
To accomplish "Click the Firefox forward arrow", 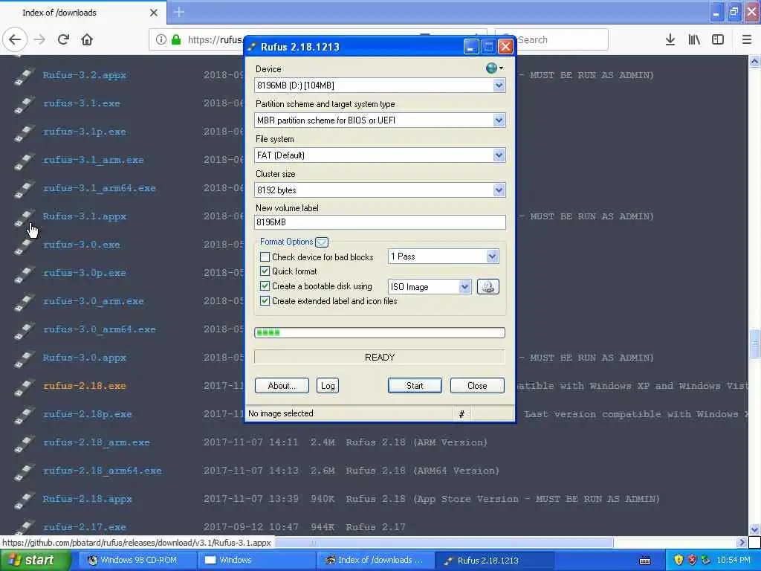I will (40, 39).
